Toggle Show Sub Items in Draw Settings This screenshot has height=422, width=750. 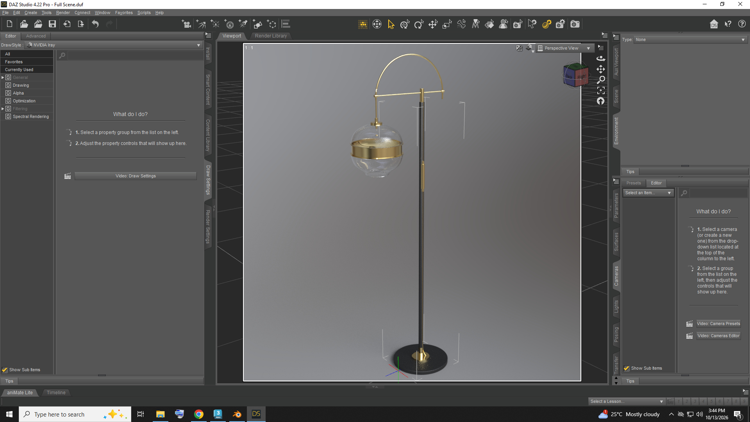tap(5, 370)
